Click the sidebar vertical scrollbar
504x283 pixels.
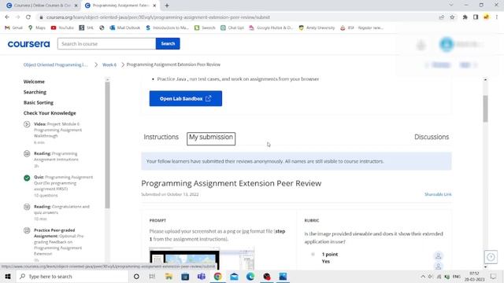click(x=107, y=145)
